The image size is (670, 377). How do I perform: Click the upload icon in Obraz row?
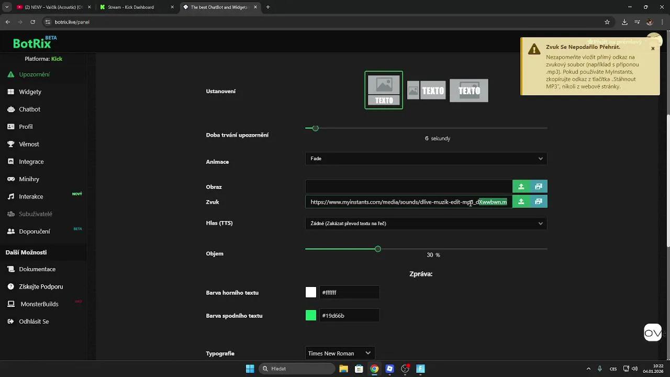521,186
